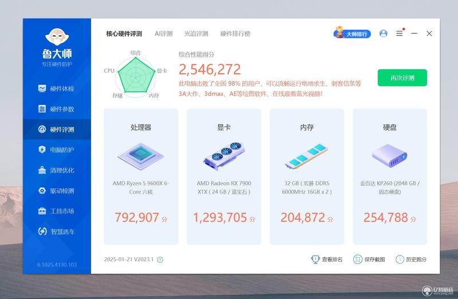Image resolution: width=458 pixels, height=299 pixels.
Task: Click the memory score 204,872
Action: pyautogui.click(x=303, y=218)
